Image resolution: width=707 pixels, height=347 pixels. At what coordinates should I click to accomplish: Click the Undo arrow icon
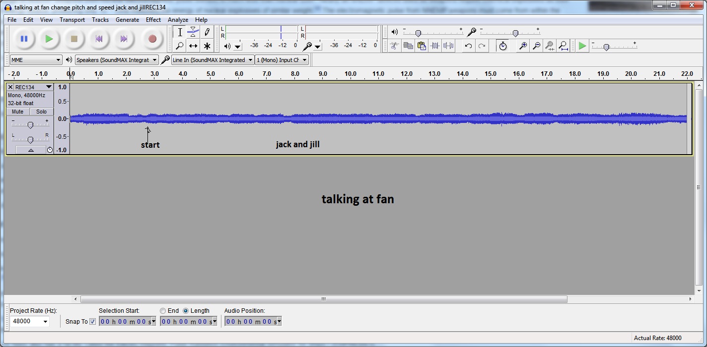(x=468, y=46)
